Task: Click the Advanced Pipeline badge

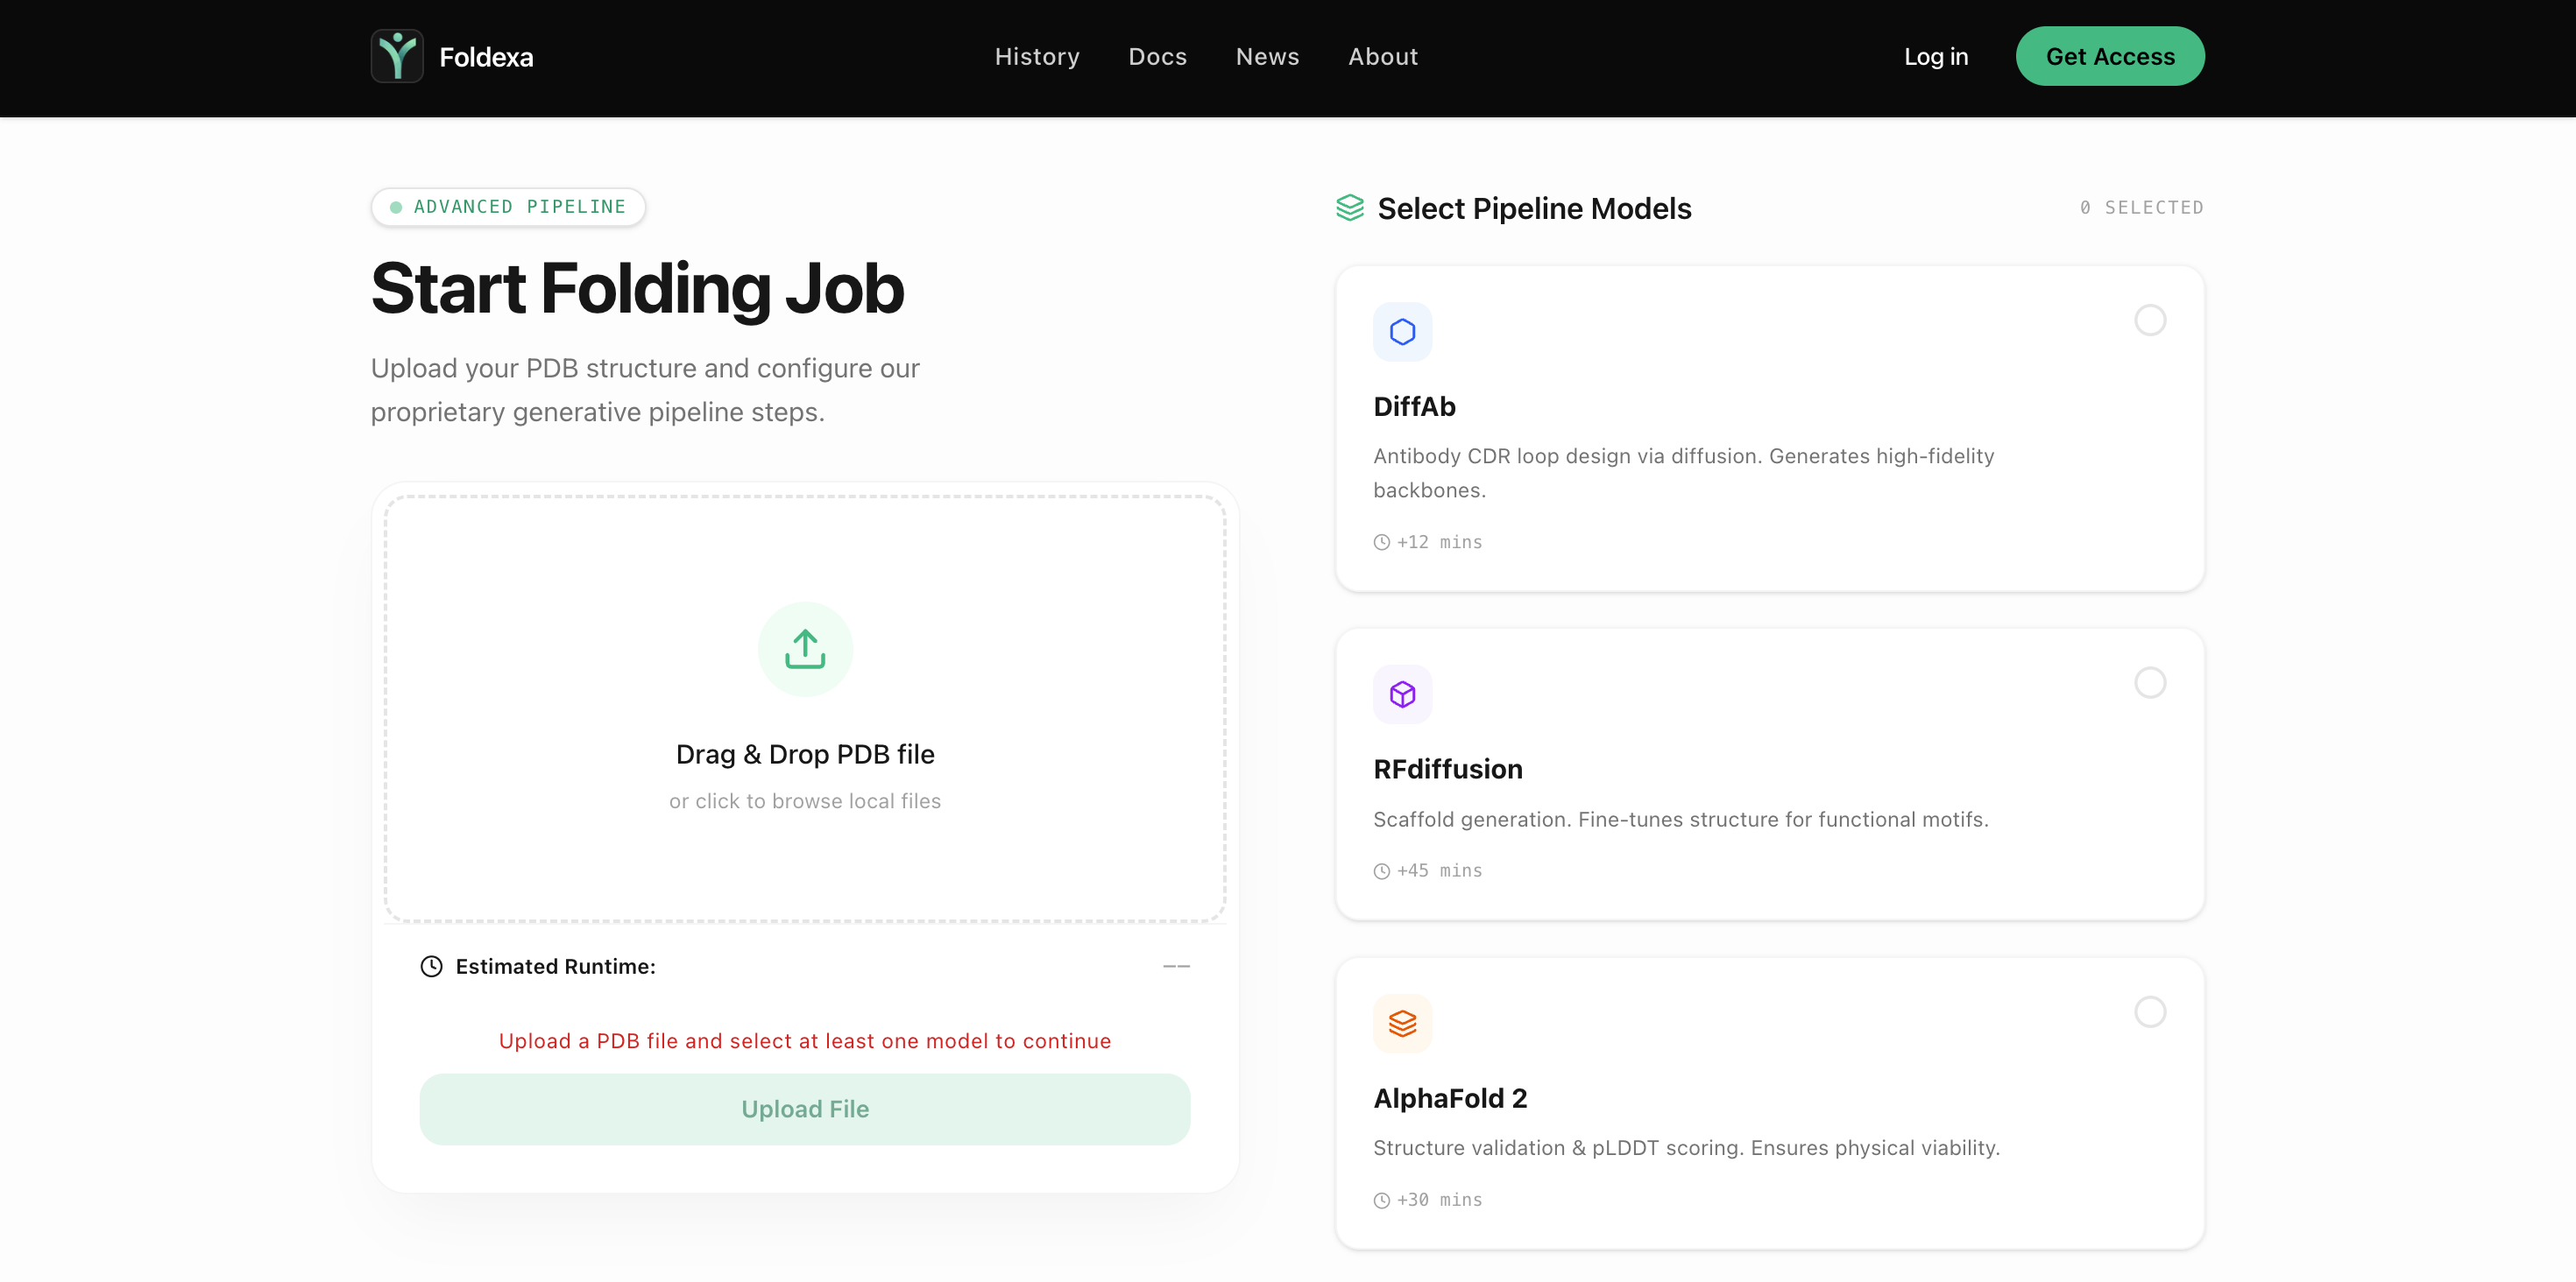Action: pyautogui.click(x=508, y=207)
